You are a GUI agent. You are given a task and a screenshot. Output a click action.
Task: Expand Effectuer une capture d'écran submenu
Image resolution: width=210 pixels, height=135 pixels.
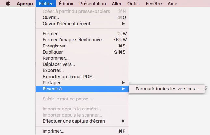[x=74, y=121]
